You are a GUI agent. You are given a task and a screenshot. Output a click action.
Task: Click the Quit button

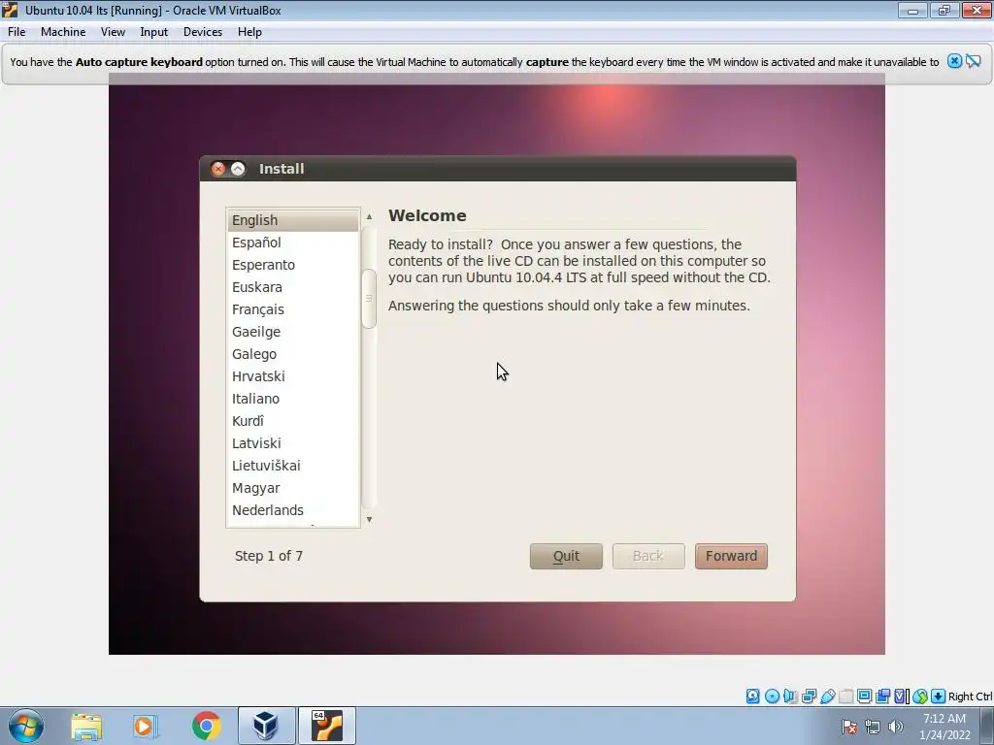566,556
